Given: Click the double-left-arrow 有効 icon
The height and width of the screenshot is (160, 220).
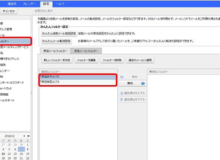Looking at the screenshot, I should coord(121,77).
